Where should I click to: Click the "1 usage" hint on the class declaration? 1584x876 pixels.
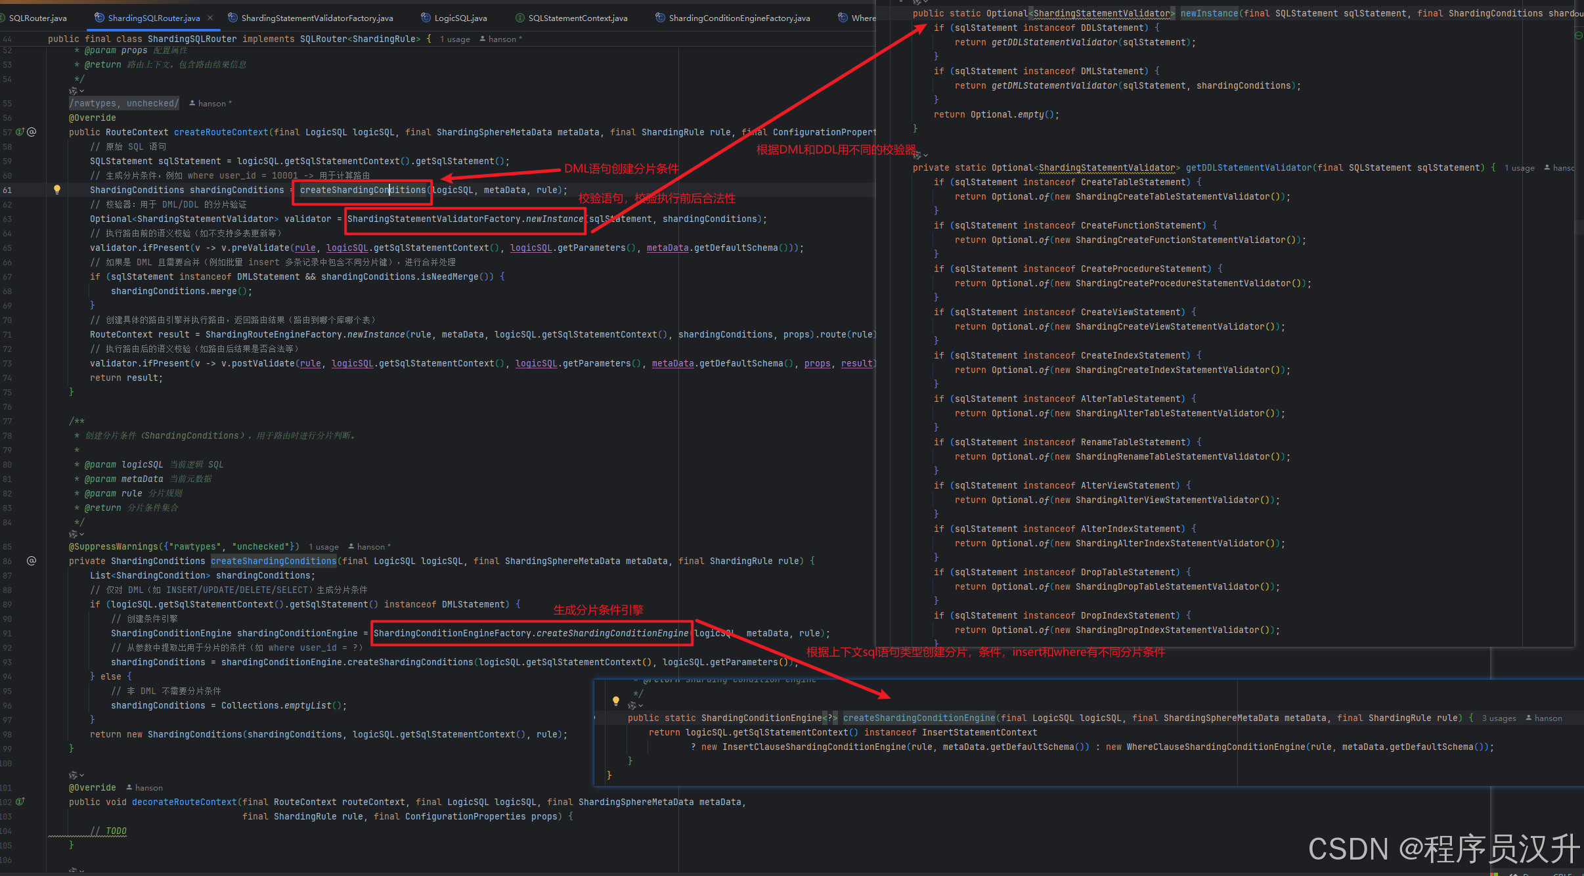coord(454,39)
